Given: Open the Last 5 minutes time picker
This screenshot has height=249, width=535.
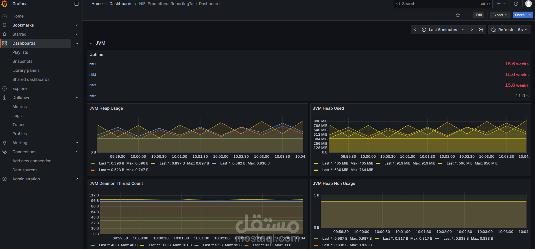Looking at the screenshot, I should (x=443, y=30).
